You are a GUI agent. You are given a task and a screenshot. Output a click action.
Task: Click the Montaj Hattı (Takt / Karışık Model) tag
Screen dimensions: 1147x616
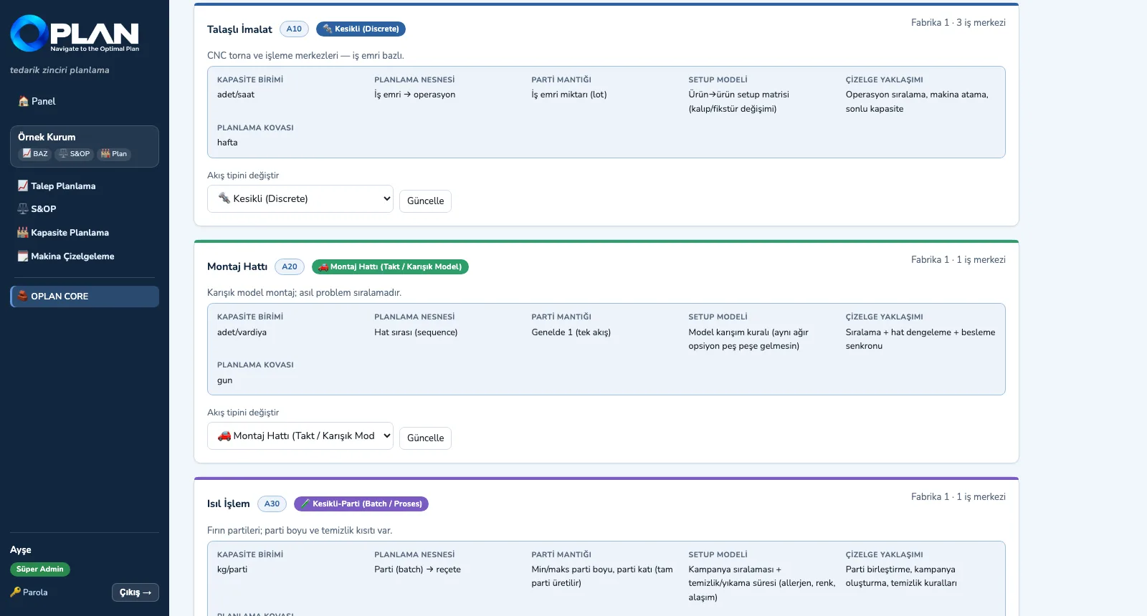pos(390,266)
